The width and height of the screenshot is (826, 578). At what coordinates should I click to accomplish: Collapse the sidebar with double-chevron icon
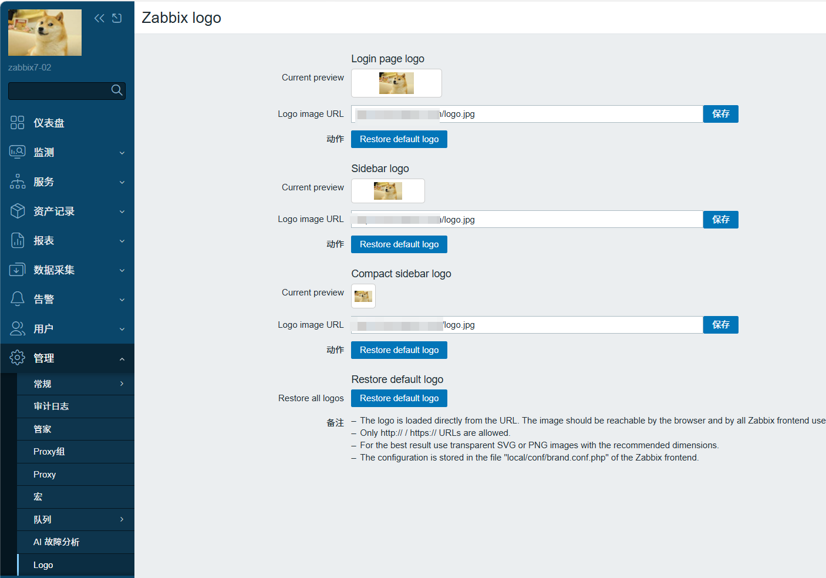pos(99,18)
